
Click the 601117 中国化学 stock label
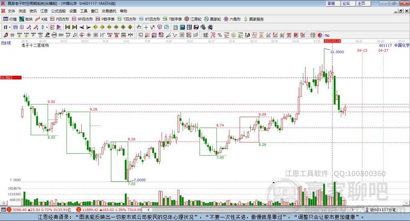point(394,46)
